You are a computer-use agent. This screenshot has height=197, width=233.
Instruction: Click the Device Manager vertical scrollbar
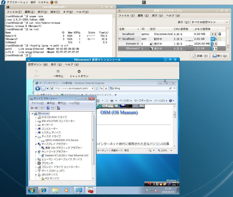(x=93, y=146)
